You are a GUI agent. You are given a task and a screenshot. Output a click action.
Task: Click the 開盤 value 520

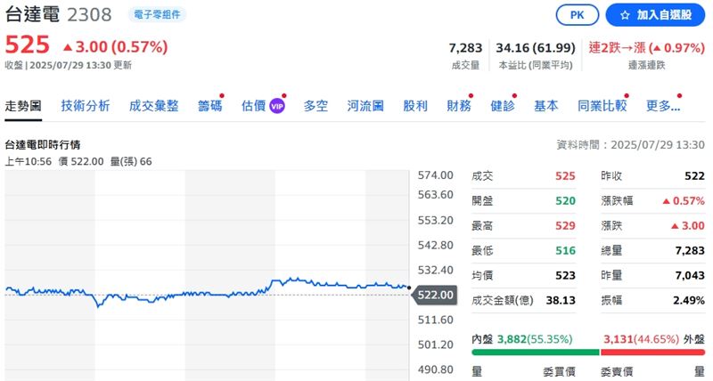point(565,200)
